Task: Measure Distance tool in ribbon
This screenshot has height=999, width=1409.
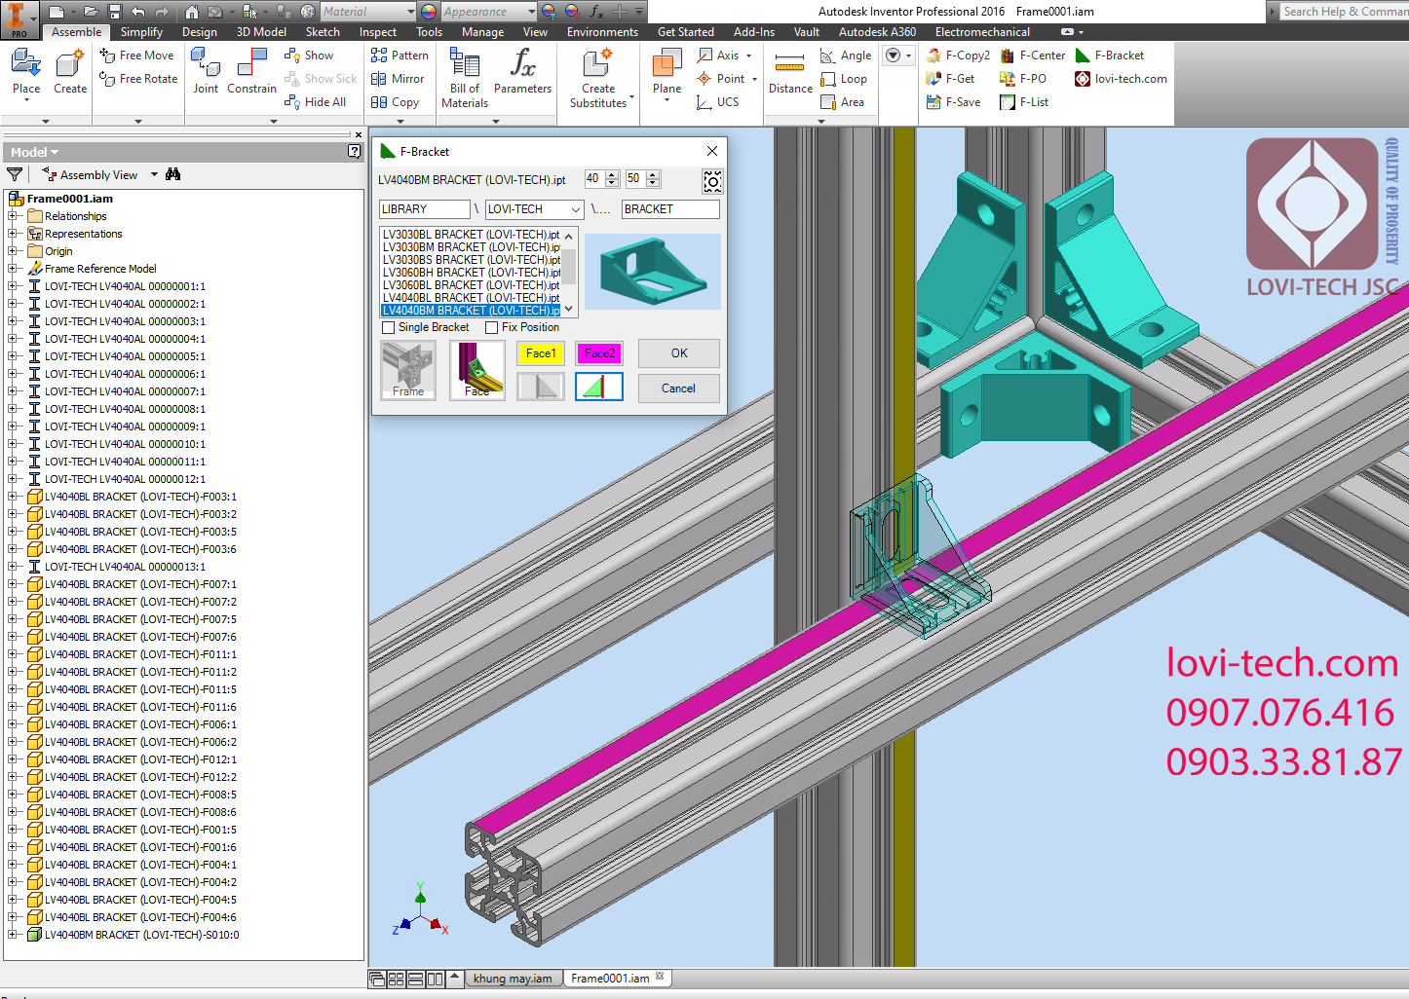Action: point(790,72)
